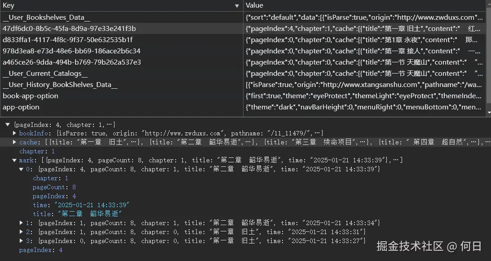Select key 978d3ea8-e73d-48e6-bb69-186ace2b6c34
This screenshot has height=261, width=491.
(71, 51)
